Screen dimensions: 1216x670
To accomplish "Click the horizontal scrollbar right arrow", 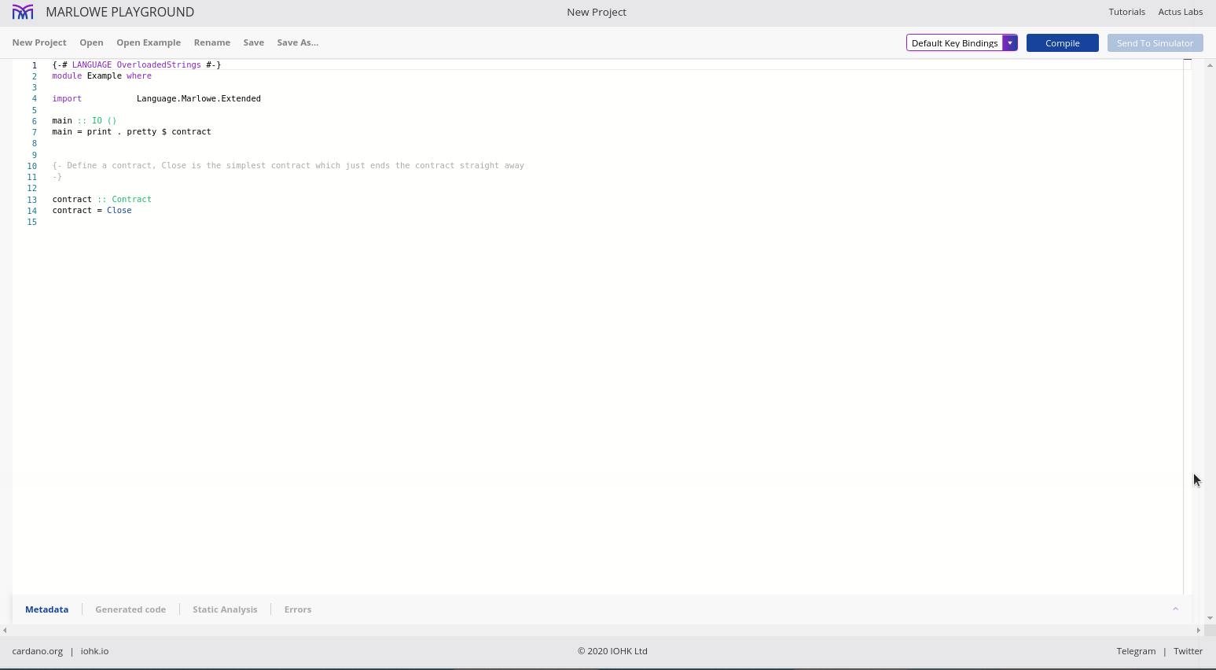I will click(1198, 630).
